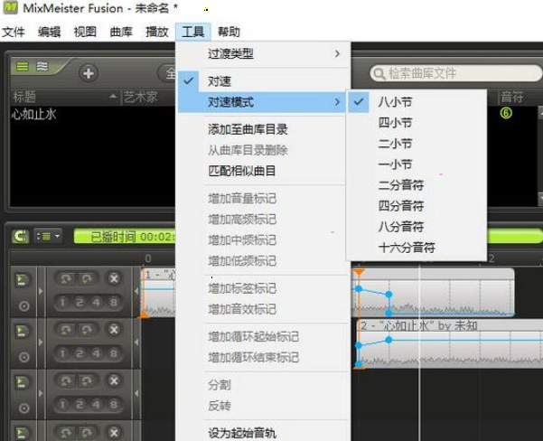Click the third track's left loop arrow
Image resolution: width=543 pixels, height=441 pixels.
point(66,380)
